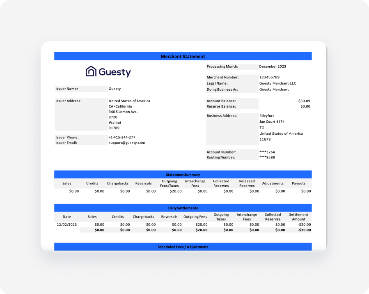Screen dimensions: 369x294
Task: Click Interchange Fees in Statement Summary
Action: coord(195,184)
